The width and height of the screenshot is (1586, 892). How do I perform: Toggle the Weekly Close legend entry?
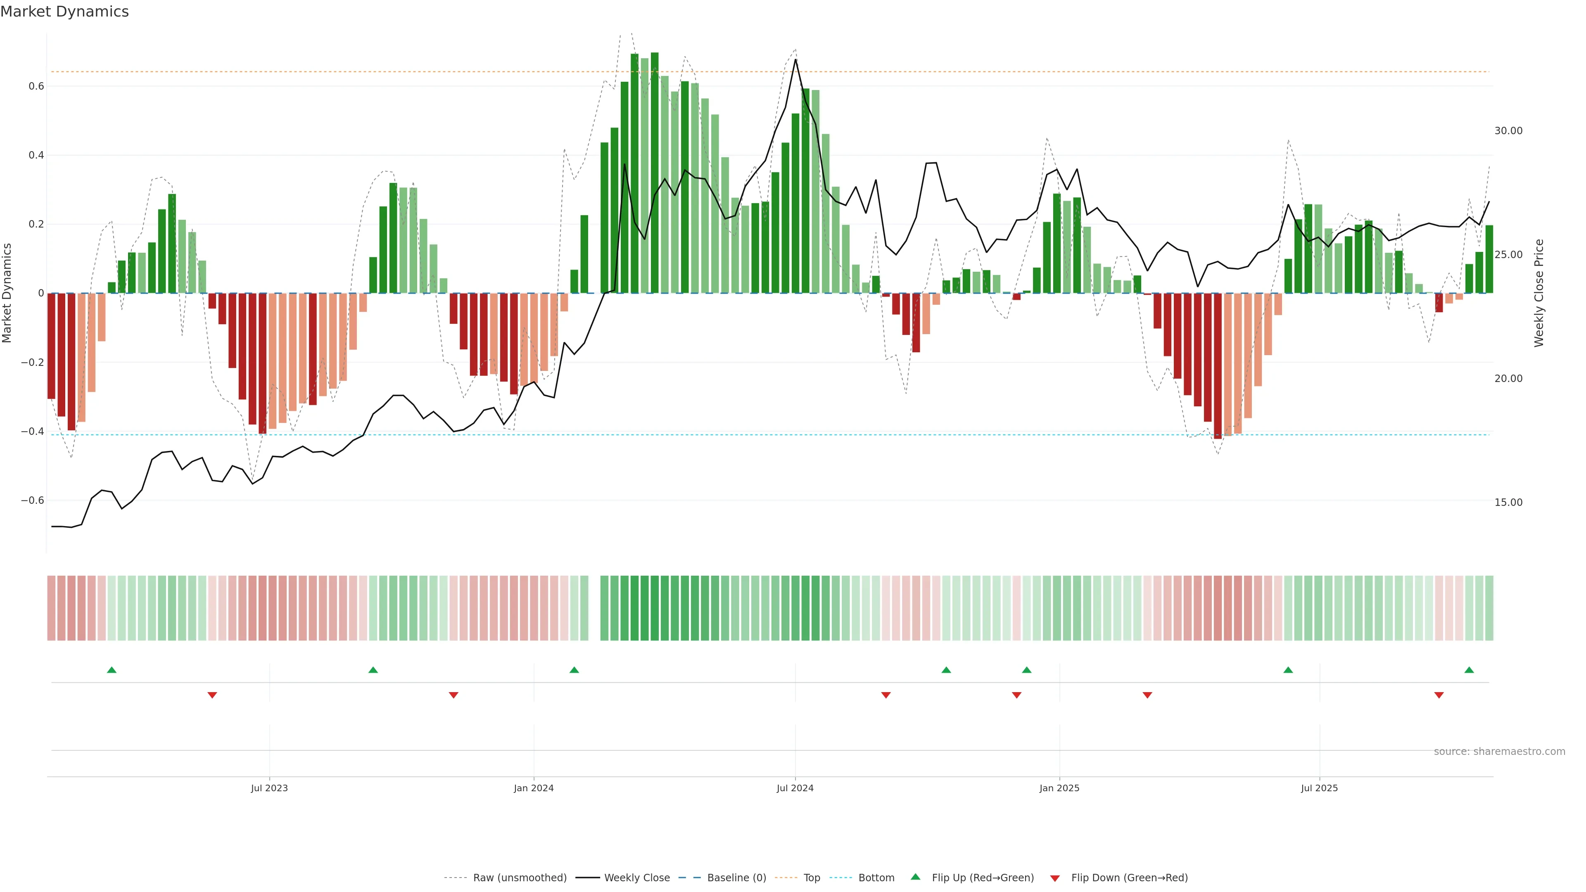click(636, 878)
